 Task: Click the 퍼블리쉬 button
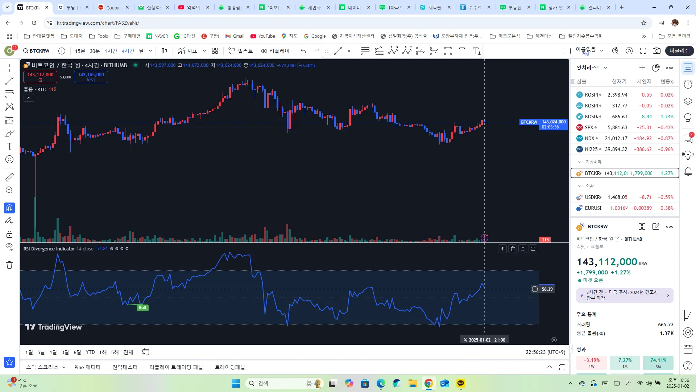(x=679, y=51)
